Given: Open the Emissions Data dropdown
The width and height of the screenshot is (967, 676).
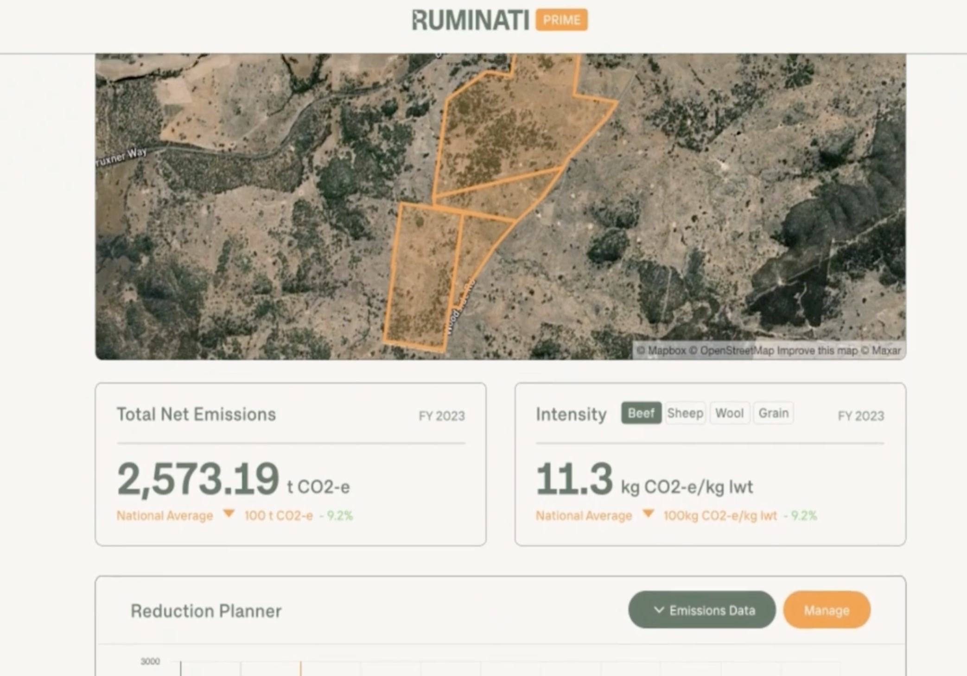Looking at the screenshot, I should (x=701, y=610).
